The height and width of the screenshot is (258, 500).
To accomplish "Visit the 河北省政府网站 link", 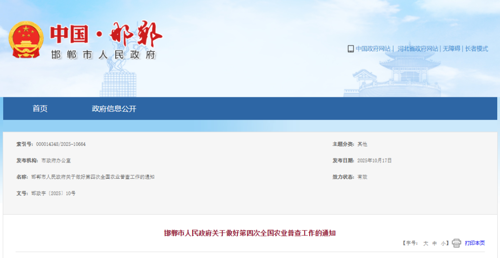I will tap(418, 49).
